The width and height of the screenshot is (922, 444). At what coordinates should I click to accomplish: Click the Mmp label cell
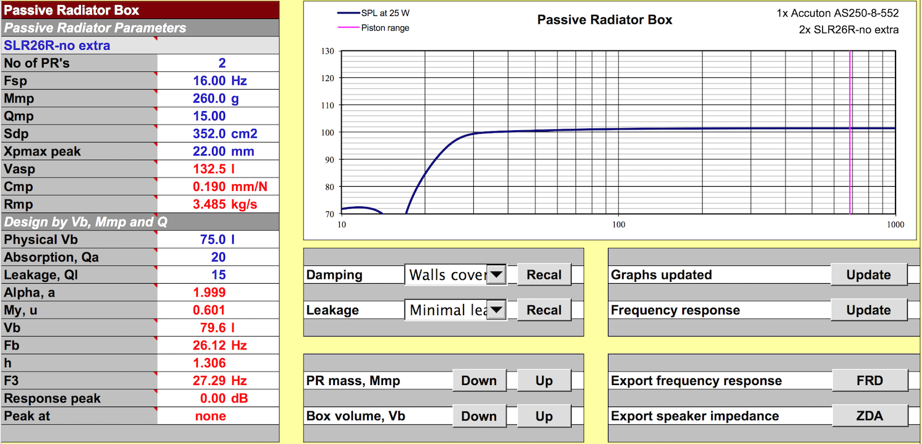coord(79,99)
